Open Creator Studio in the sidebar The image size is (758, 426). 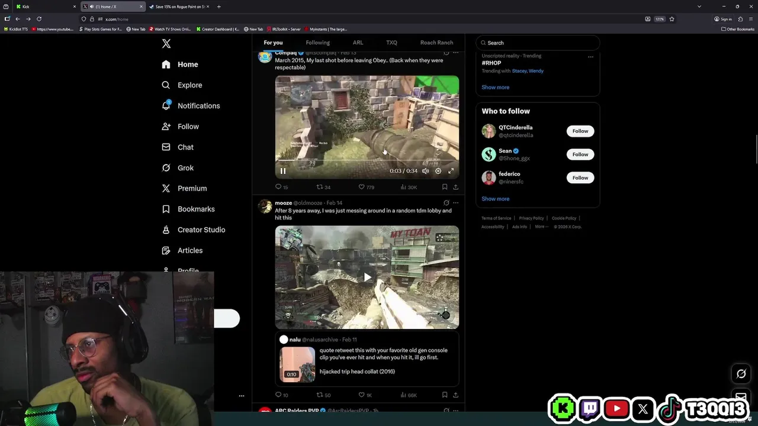pyautogui.click(x=193, y=230)
